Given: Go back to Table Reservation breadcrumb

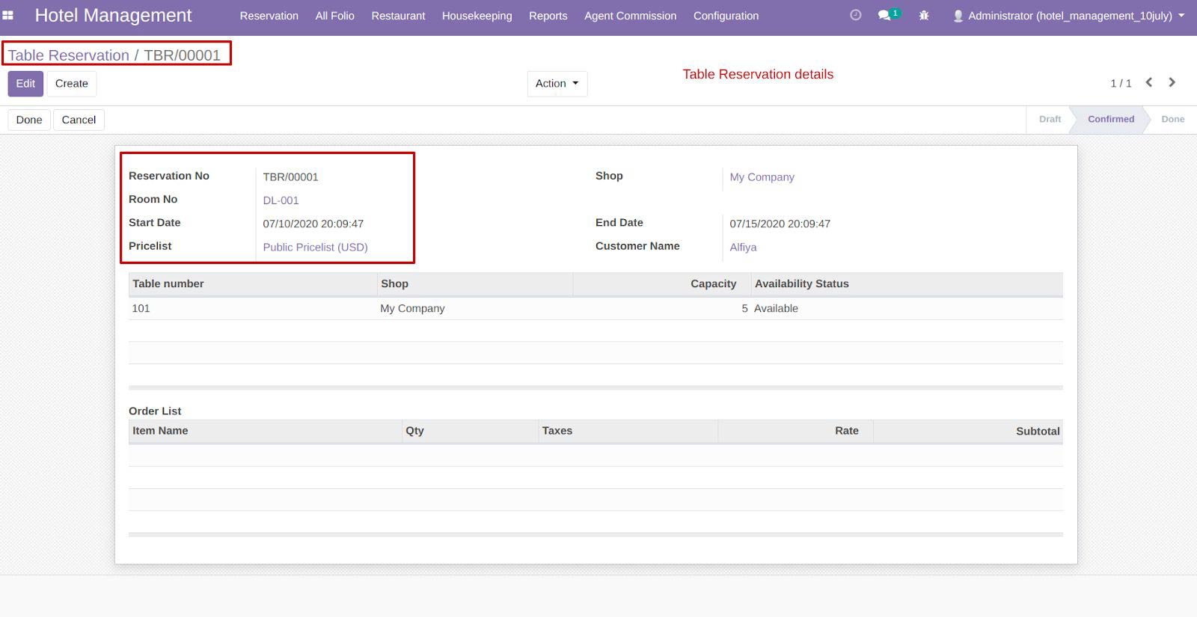Looking at the screenshot, I should [x=69, y=55].
